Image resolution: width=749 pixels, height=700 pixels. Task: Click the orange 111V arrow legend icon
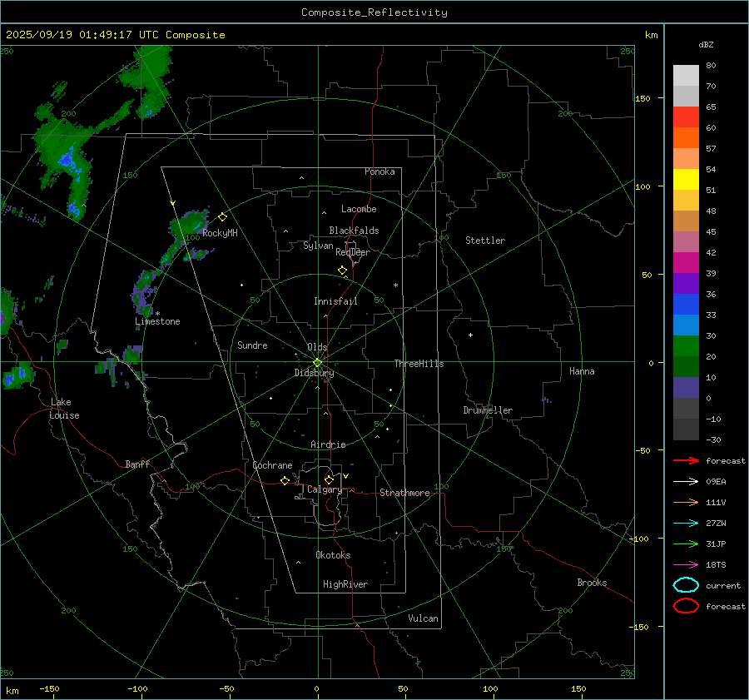coord(686,502)
